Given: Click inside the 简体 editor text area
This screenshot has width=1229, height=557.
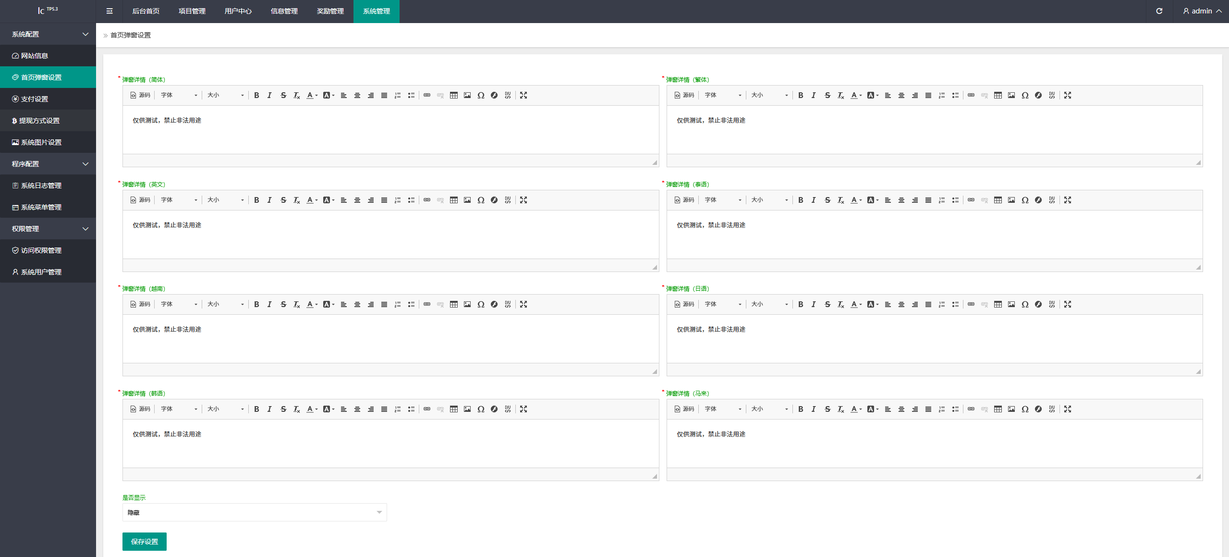Looking at the screenshot, I should (x=390, y=130).
